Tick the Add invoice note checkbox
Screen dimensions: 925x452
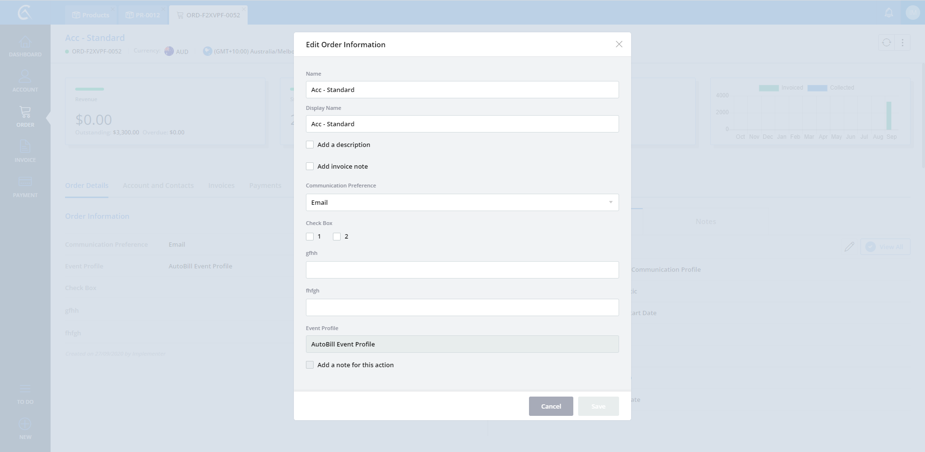[x=310, y=166]
